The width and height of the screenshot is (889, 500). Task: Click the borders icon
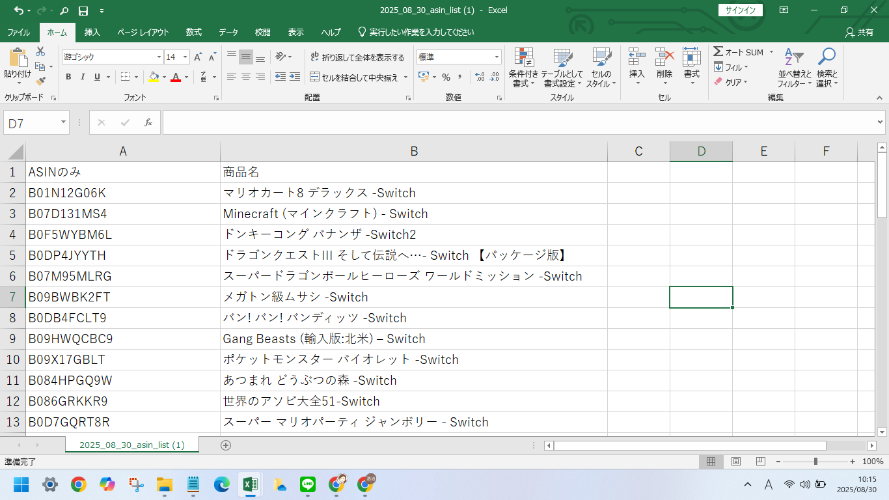(x=126, y=77)
